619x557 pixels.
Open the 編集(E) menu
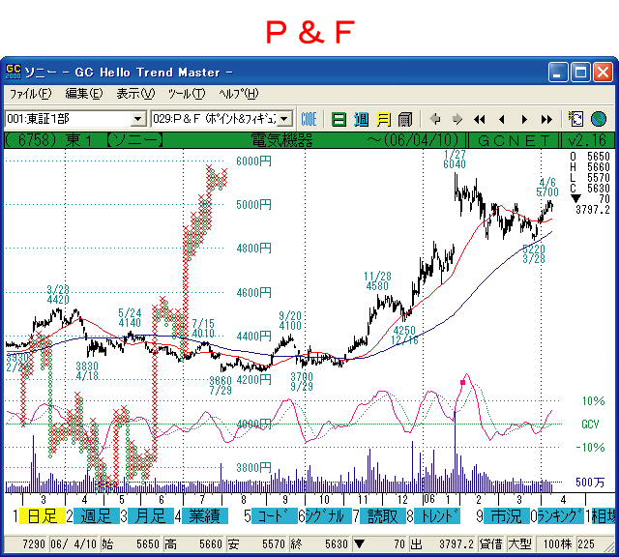84,94
